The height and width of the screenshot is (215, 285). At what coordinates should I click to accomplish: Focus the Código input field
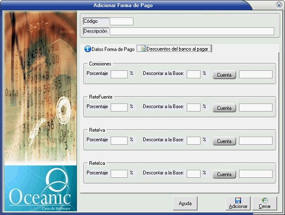pos(122,21)
